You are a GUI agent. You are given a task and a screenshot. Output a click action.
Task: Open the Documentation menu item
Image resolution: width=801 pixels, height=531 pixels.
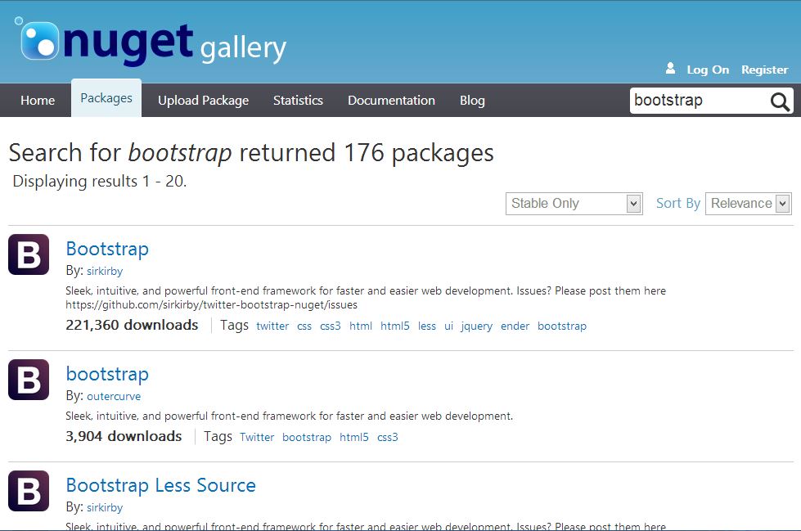click(x=391, y=100)
